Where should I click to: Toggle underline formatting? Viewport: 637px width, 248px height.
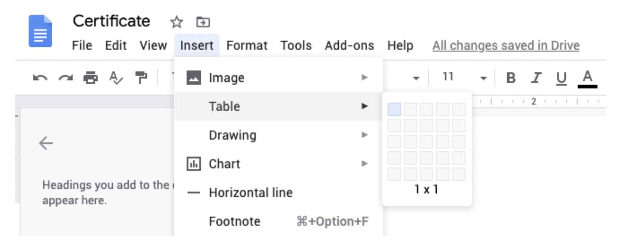pyautogui.click(x=561, y=77)
